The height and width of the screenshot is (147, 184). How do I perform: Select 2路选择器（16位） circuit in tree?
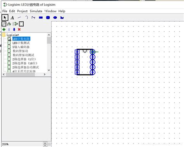click(x=25, y=63)
